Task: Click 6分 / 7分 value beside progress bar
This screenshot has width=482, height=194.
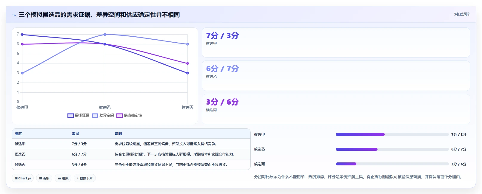Action: coord(459,149)
